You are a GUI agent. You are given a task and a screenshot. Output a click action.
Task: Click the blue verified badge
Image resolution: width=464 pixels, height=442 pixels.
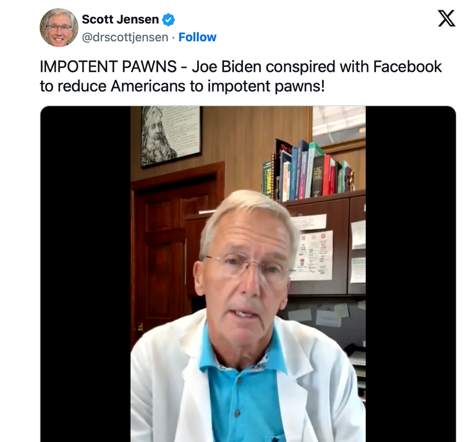pyautogui.click(x=169, y=20)
